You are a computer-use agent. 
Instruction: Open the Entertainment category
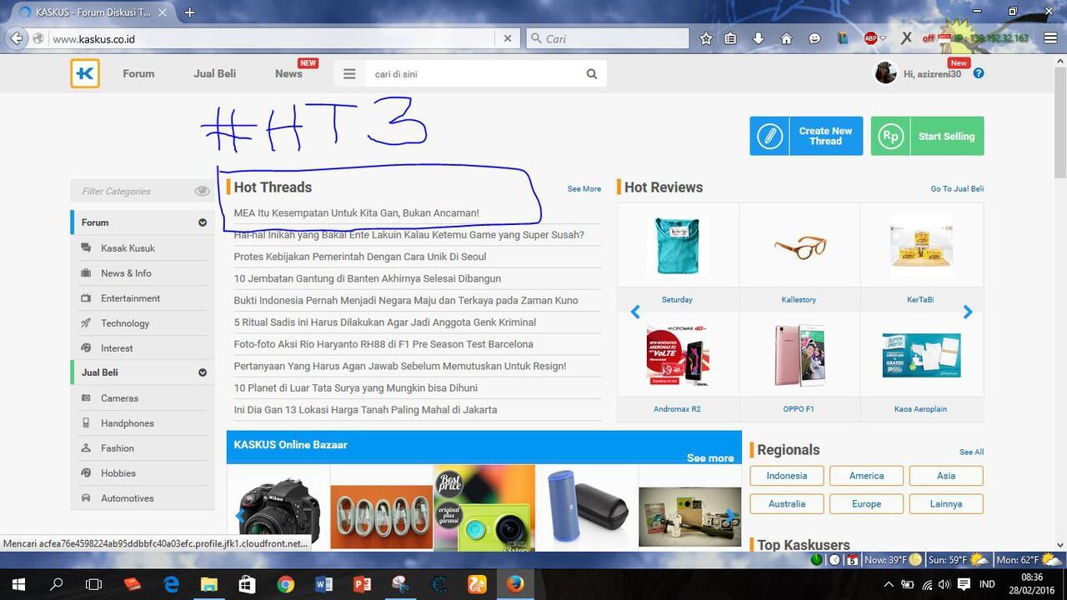pyautogui.click(x=131, y=298)
